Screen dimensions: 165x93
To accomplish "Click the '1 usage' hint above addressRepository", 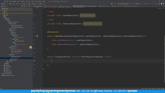I will [51, 20].
